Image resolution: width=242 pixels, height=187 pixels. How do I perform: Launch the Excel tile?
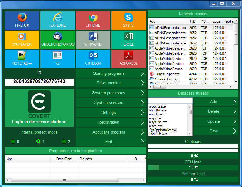tap(129, 39)
